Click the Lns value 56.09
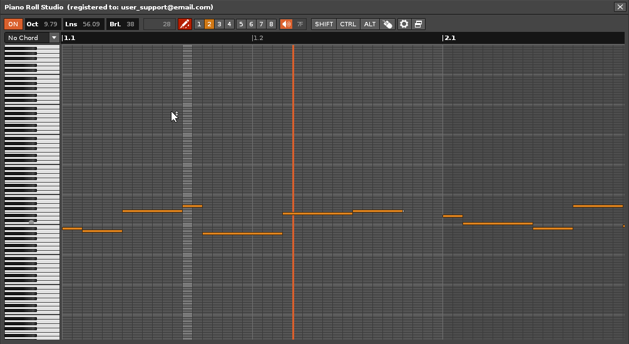 [x=91, y=24]
